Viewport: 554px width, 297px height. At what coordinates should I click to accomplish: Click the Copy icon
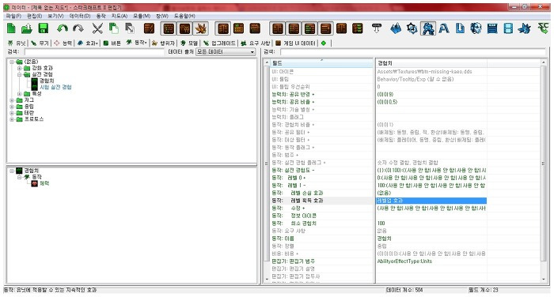coord(113,28)
